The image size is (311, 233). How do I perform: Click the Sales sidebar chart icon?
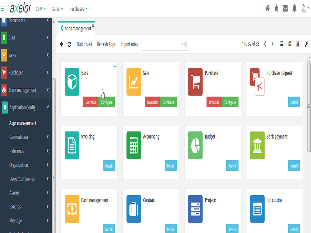[x=4, y=55]
